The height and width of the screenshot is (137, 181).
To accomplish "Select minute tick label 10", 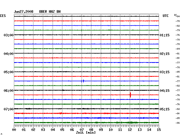I will coord(111,130).
